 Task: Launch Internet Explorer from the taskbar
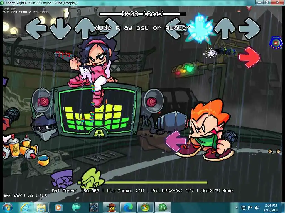(x=24, y=207)
